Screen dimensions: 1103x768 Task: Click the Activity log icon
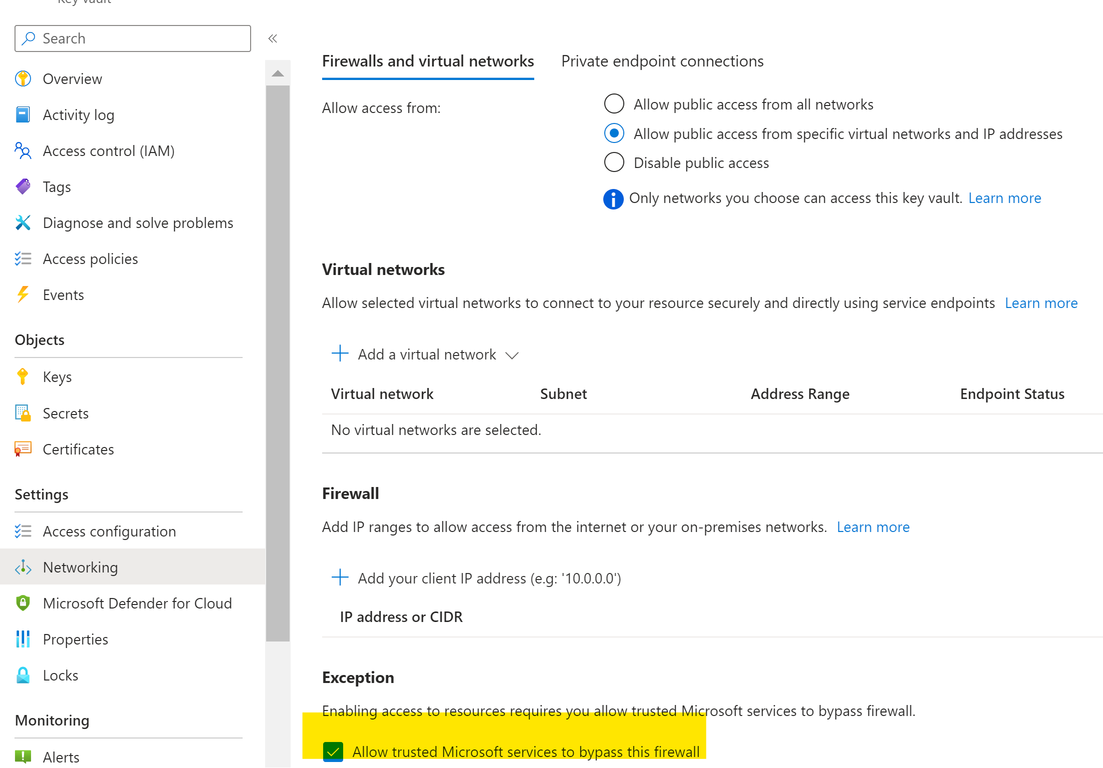(23, 114)
